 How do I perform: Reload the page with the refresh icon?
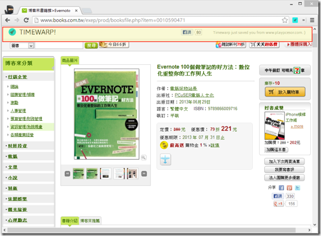coord(26,20)
